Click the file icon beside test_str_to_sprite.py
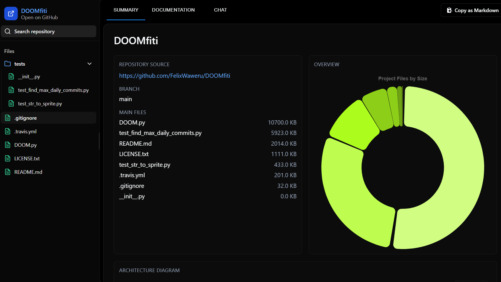 coord(11,103)
